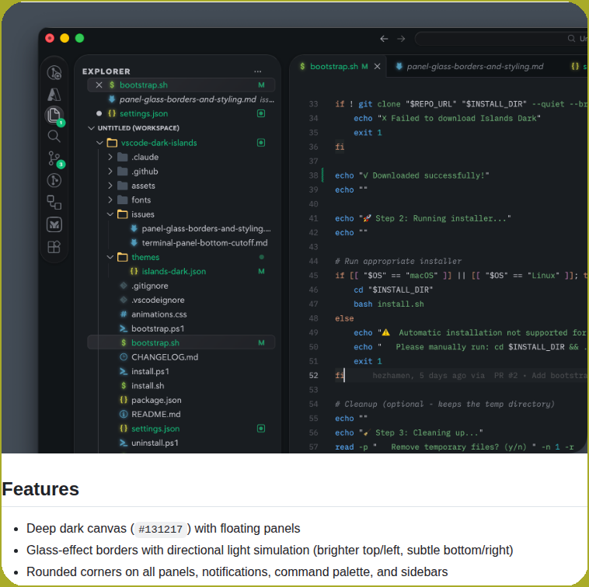
Task: Click the A-shaped logo icon in activity bar
Action: pyautogui.click(x=54, y=94)
